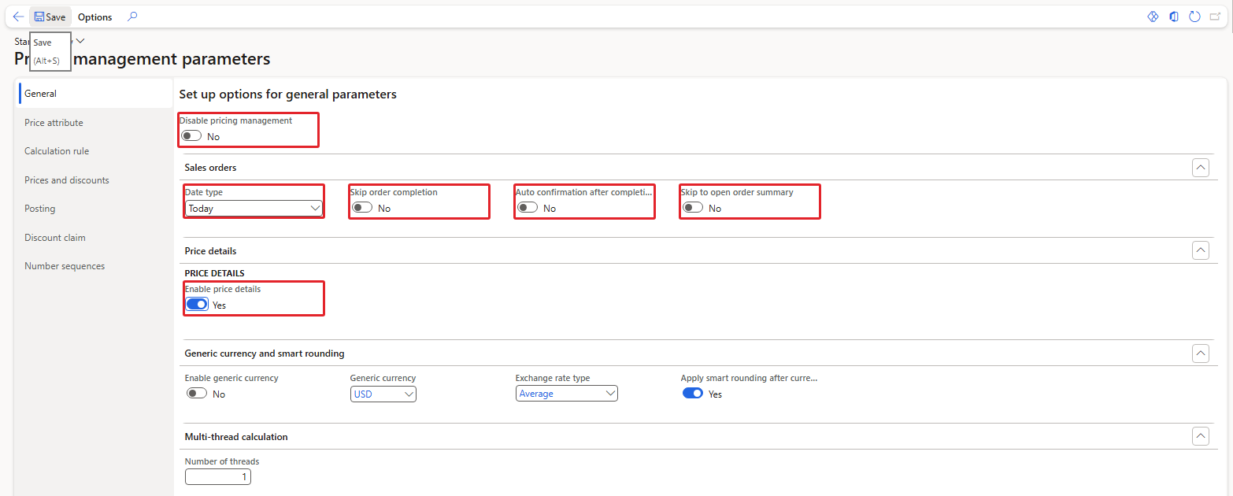Viewport: 1233px width, 496px height.
Task: Open the Discount claim tab
Action: [x=94, y=238]
